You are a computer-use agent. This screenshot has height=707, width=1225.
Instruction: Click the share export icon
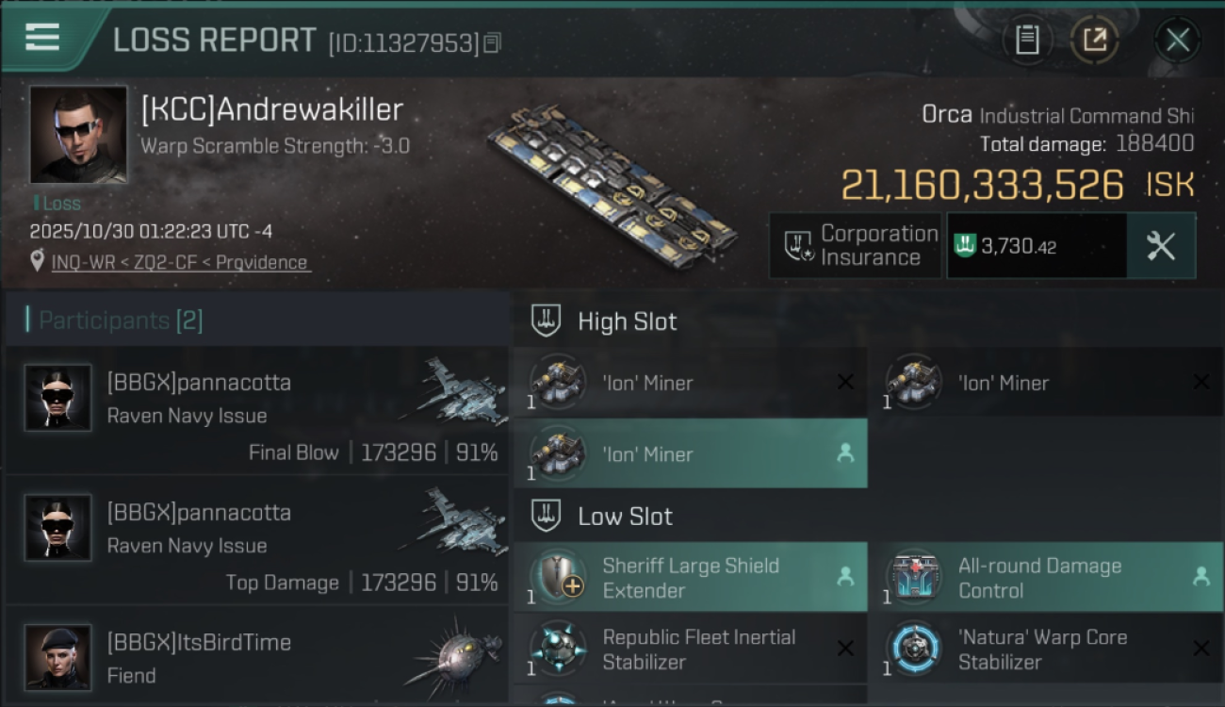pos(1094,40)
